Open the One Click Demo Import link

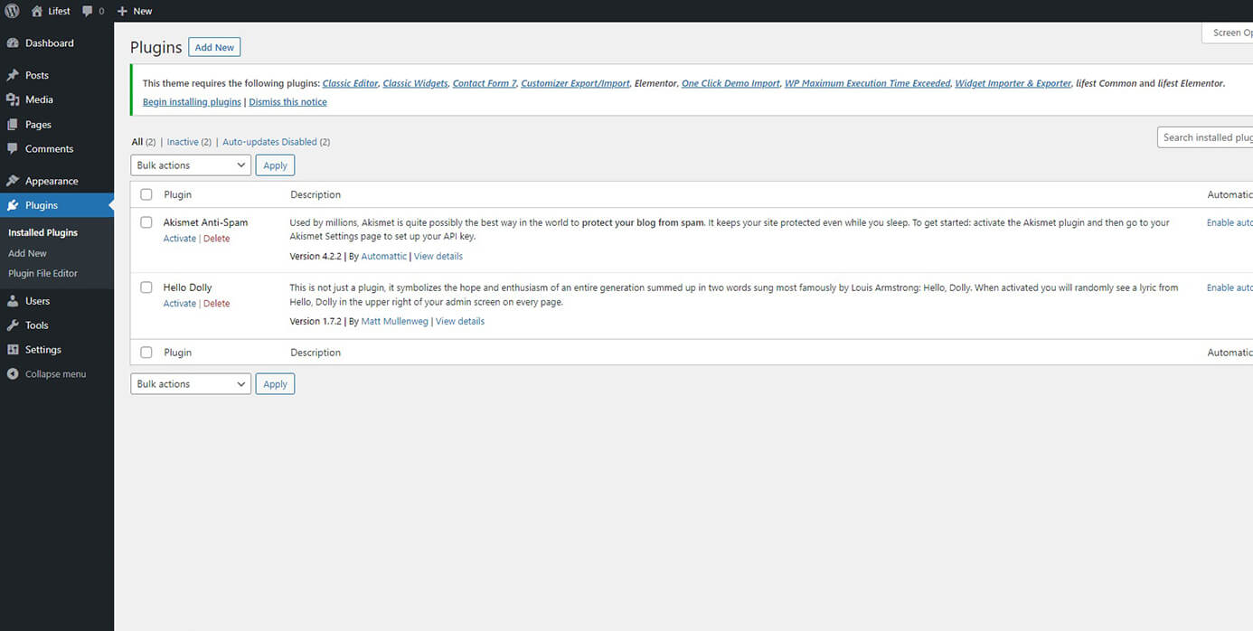pos(730,83)
